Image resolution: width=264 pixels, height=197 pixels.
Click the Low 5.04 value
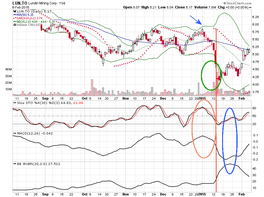166,7
